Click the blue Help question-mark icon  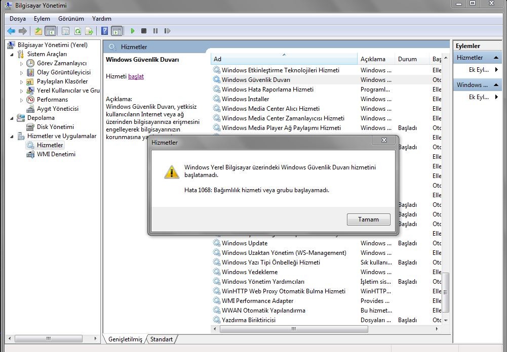coord(104,31)
